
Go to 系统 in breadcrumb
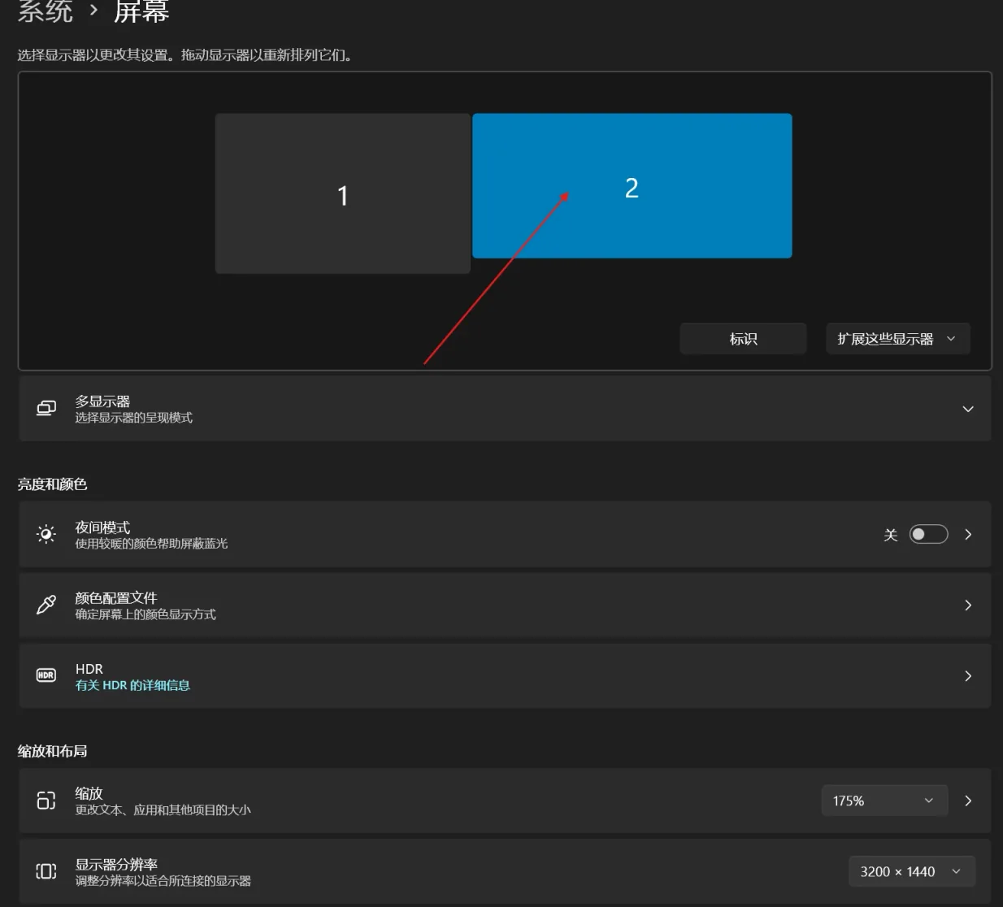point(46,11)
